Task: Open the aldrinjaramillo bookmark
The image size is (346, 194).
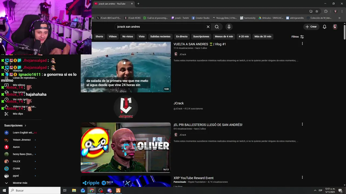Action: [x=295, y=18]
